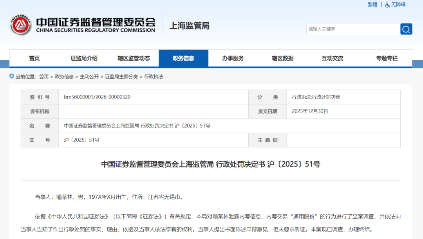Viewport: 423px width, 239px height.
Task: Click the 发布机构 label cell
Action: click(40, 111)
